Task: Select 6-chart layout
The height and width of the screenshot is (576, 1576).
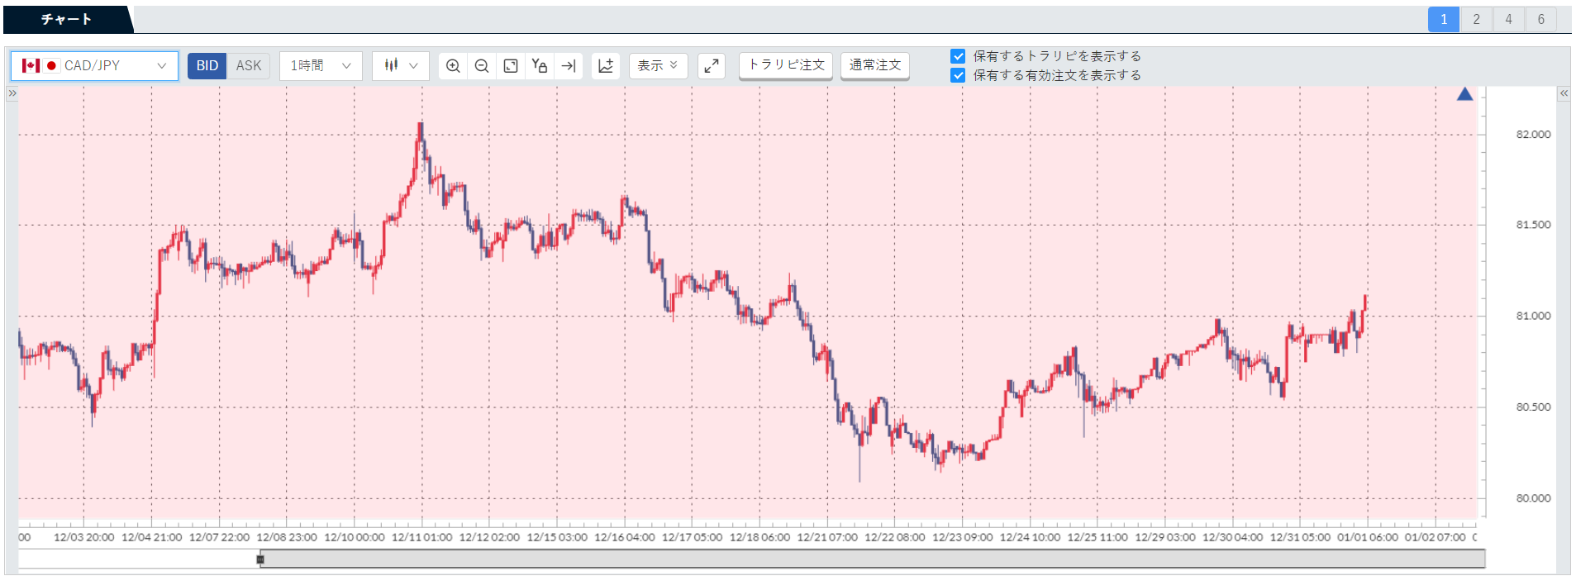Action: point(1540,19)
